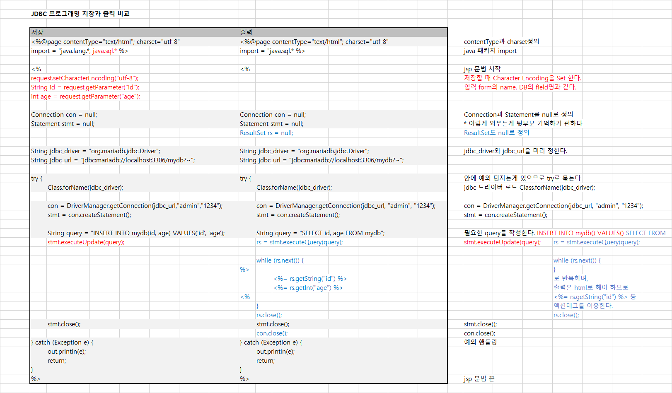The height and width of the screenshot is (393, 672).
Task: Click 'out.println(e);' in the 출력 column
Action: [276, 351]
